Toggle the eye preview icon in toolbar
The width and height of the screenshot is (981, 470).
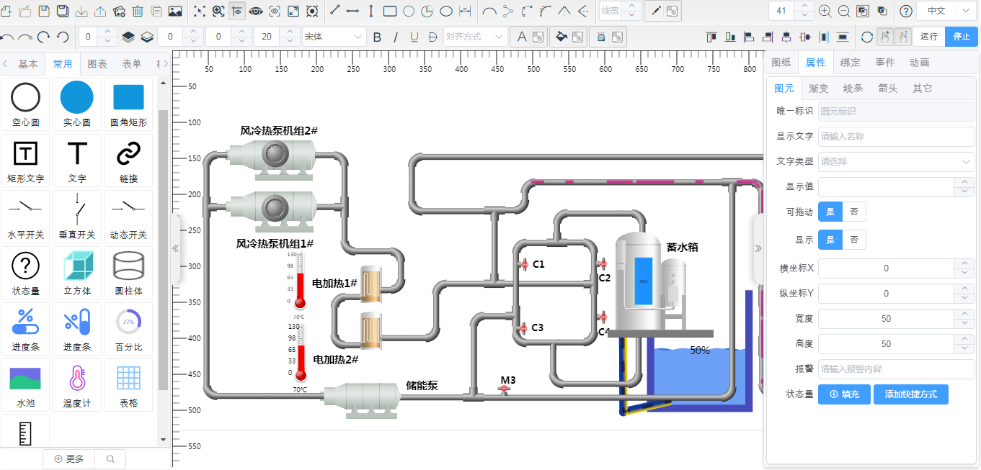[255, 11]
